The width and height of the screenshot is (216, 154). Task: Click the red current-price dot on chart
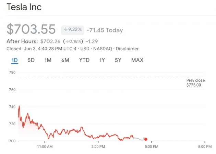coord(146,139)
